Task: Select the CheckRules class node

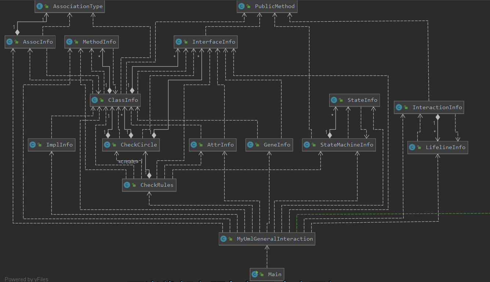Action: (149, 185)
